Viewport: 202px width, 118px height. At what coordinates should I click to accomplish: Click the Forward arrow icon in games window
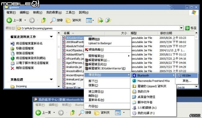coord(32,20)
